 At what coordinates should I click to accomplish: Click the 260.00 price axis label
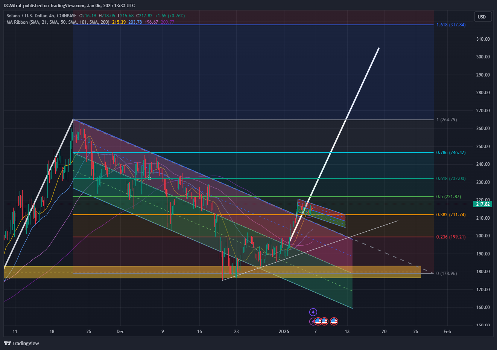point(483,128)
